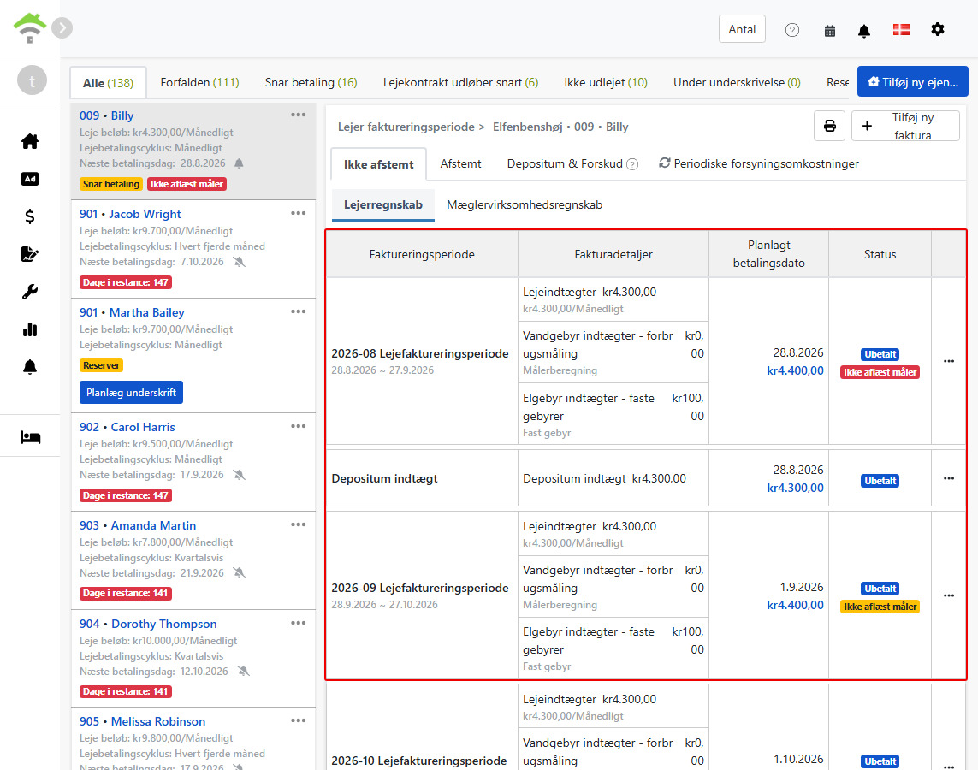978x770 pixels.
Task: Open the settings gear icon
Action: 938,29
